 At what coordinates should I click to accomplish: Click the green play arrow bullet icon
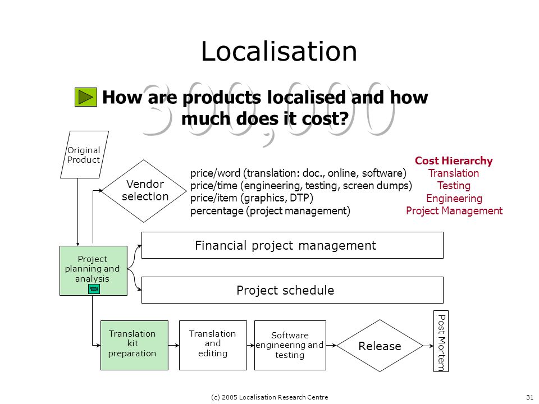(x=85, y=97)
